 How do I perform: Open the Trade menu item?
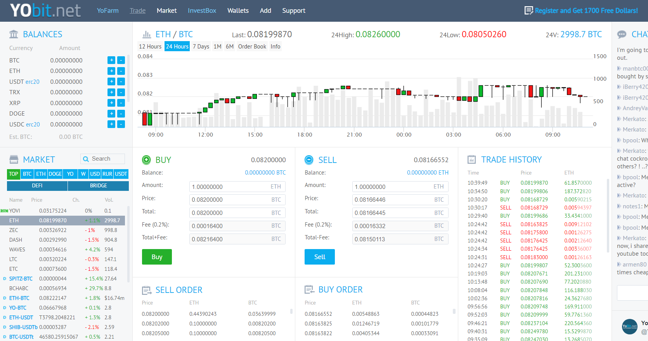tap(138, 10)
